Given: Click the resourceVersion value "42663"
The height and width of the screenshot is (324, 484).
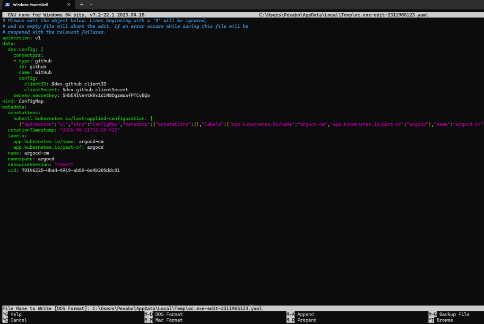Looking at the screenshot, I should click(x=64, y=164).
